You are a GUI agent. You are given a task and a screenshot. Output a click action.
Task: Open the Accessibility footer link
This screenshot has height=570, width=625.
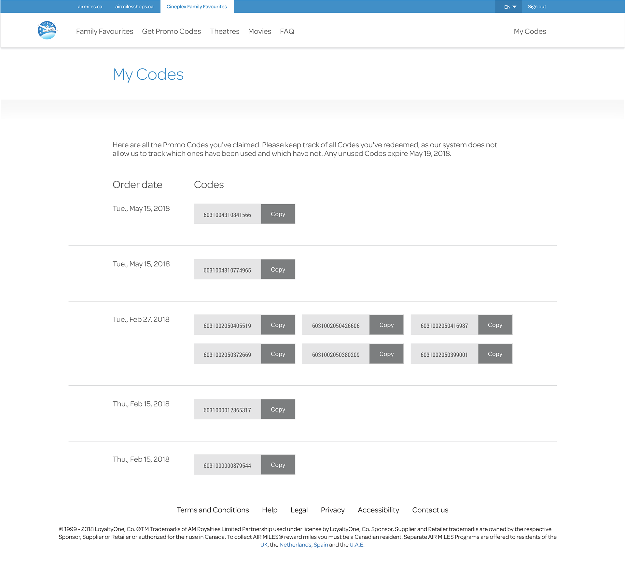click(378, 510)
